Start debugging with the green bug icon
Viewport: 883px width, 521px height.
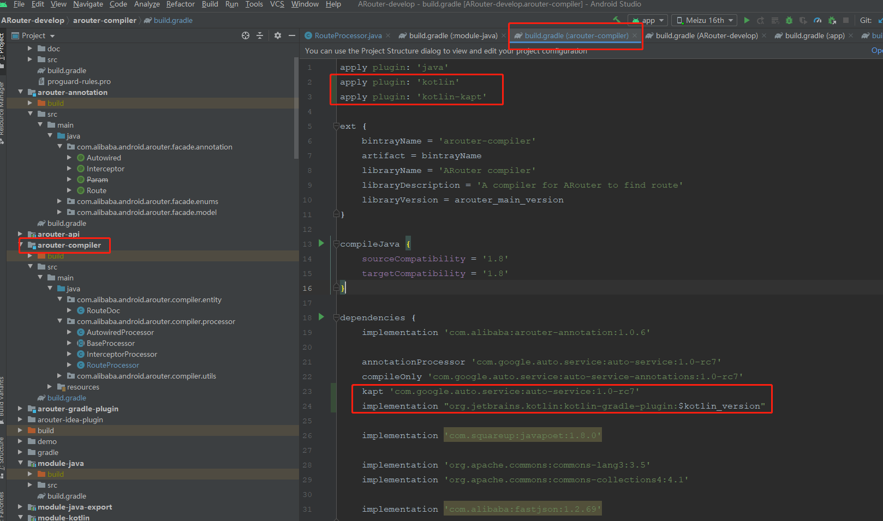[789, 20]
